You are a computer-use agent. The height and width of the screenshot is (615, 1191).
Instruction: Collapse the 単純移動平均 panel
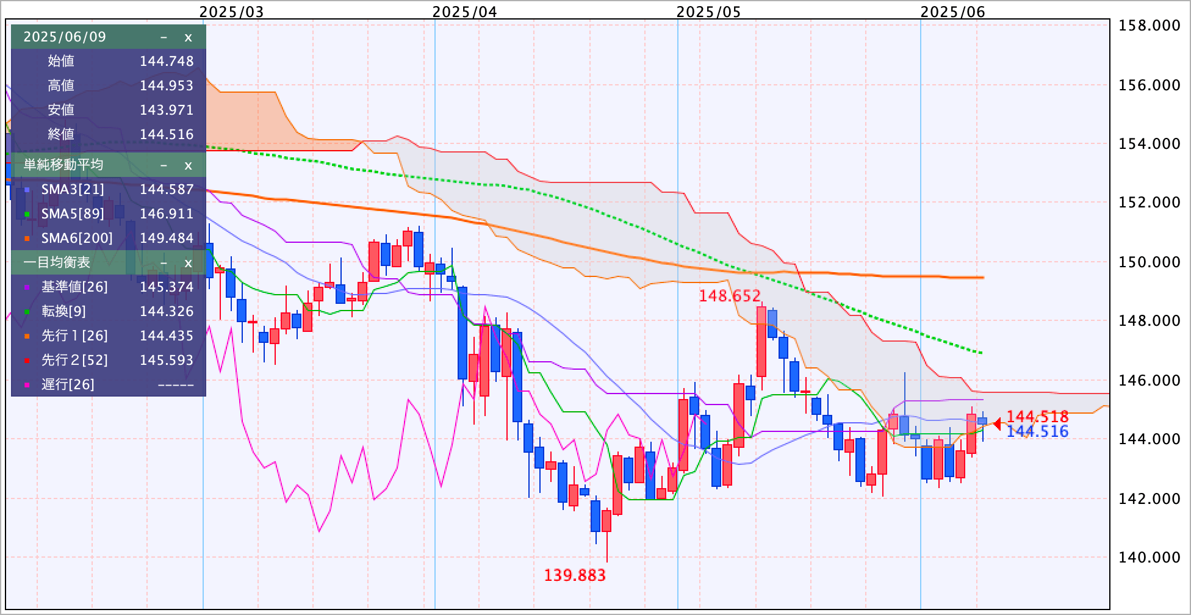[164, 165]
